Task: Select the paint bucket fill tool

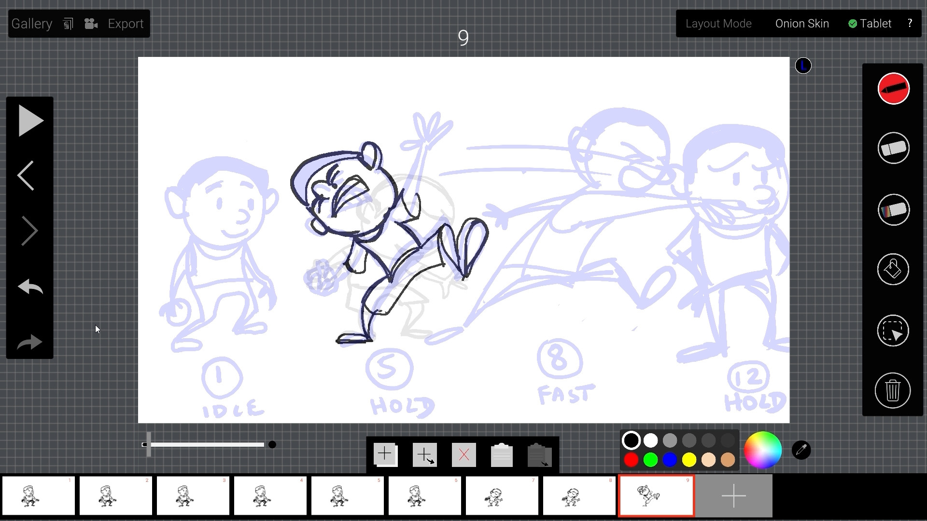Action: click(x=893, y=270)
